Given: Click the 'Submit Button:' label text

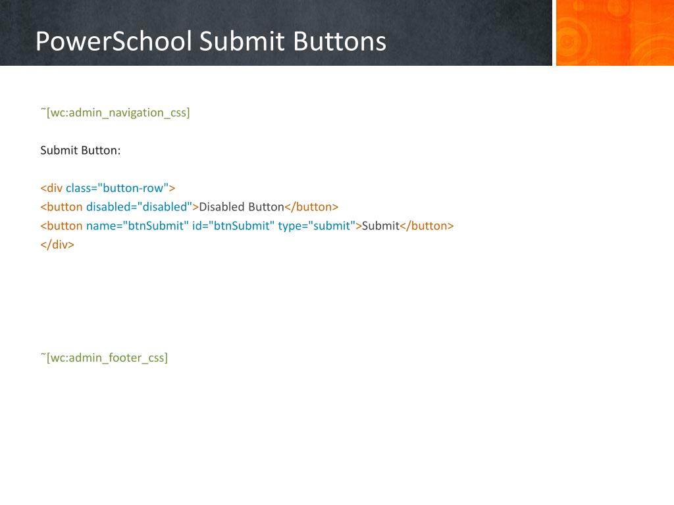Looking at the screenshot, I should click(x=80, y=151).
